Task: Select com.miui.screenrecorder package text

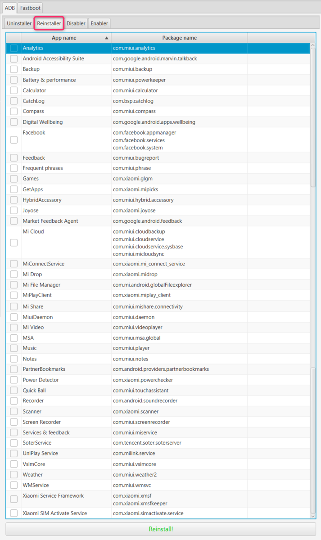Action: tap(141, 422)
